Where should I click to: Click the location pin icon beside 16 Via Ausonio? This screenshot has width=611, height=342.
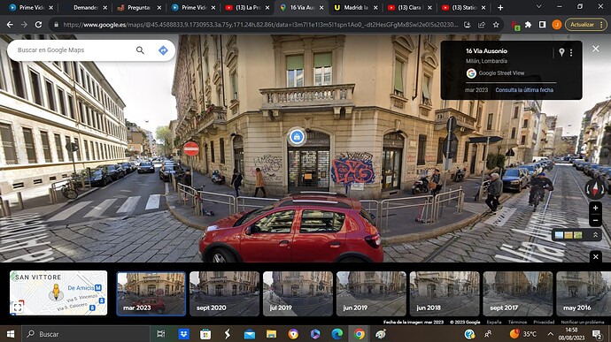click(x=561, y=52)
